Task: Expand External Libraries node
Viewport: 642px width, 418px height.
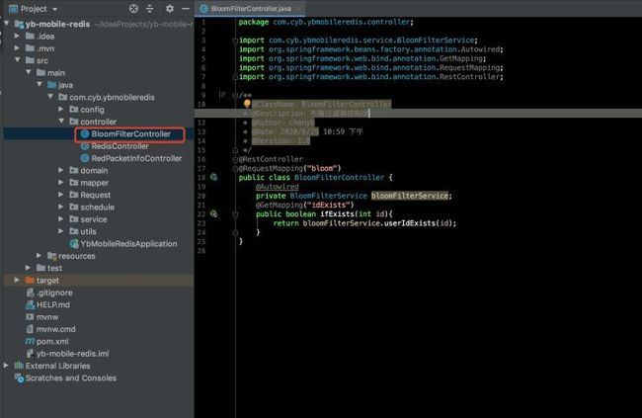Action: (6, 366)
